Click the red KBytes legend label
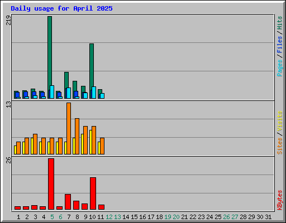 point(279,200)
